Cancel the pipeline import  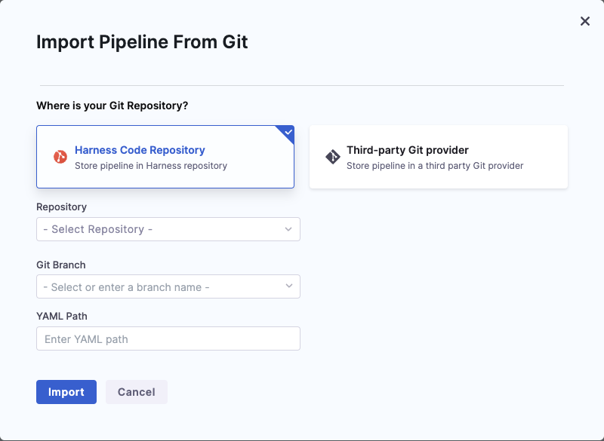coord(137,392)
